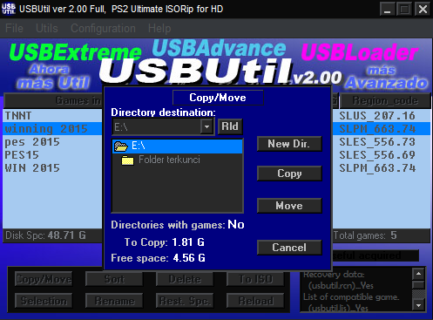Open the Configuration menu
The height and width of the screenshot is (320, 433).
[x=103, y=28]
